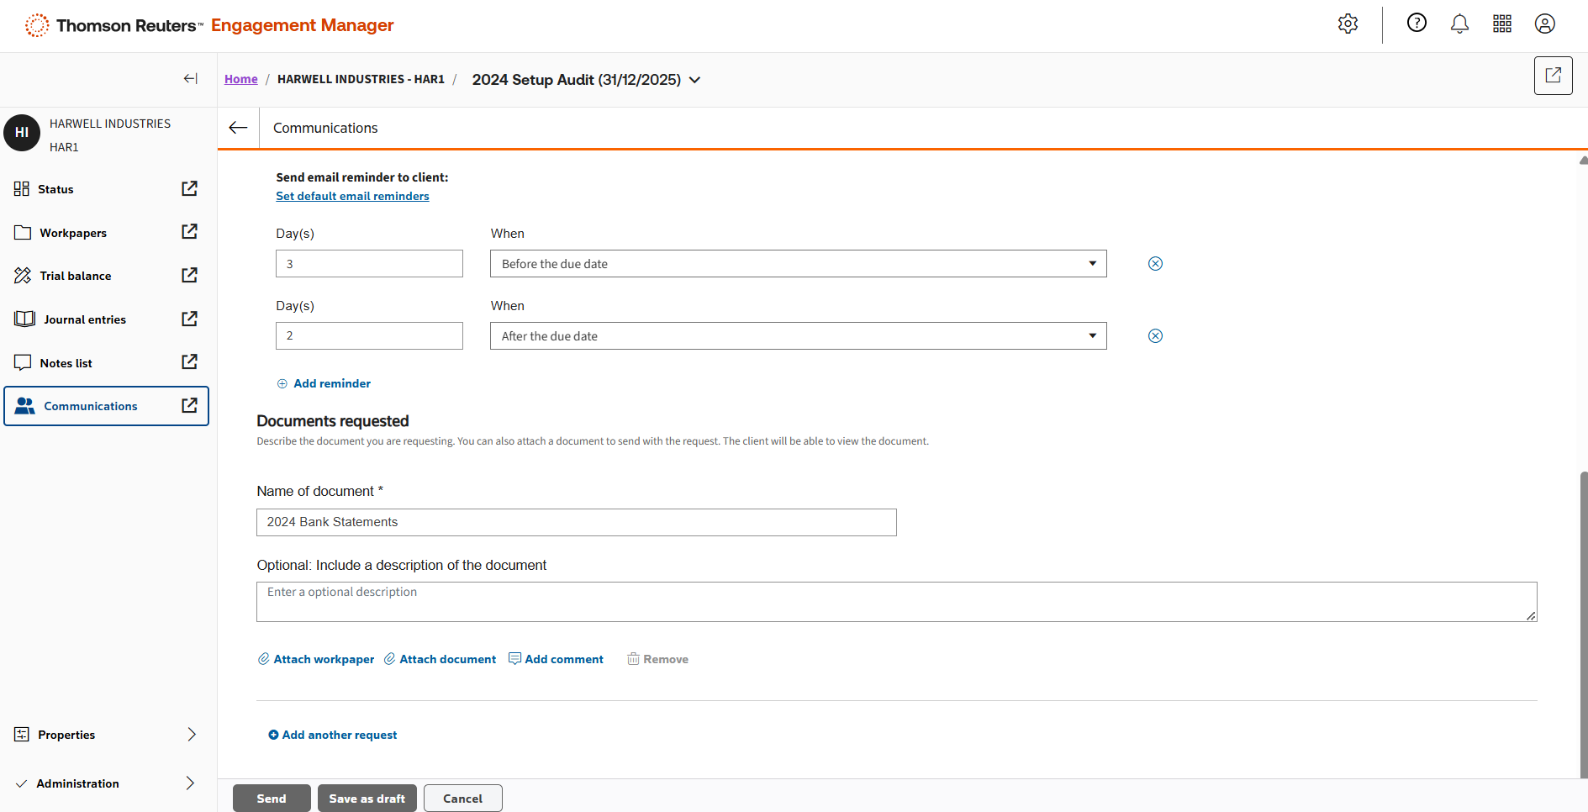This screenshot has width=1588, height=812.
Task: Open the apps grid launcher
Action: [x=1502, y=24]
